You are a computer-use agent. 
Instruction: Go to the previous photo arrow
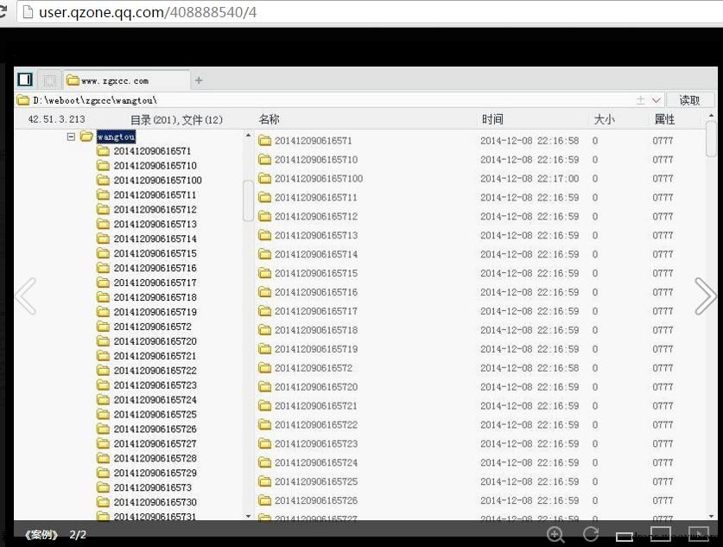pyautogui.click(x=25, y=296)
